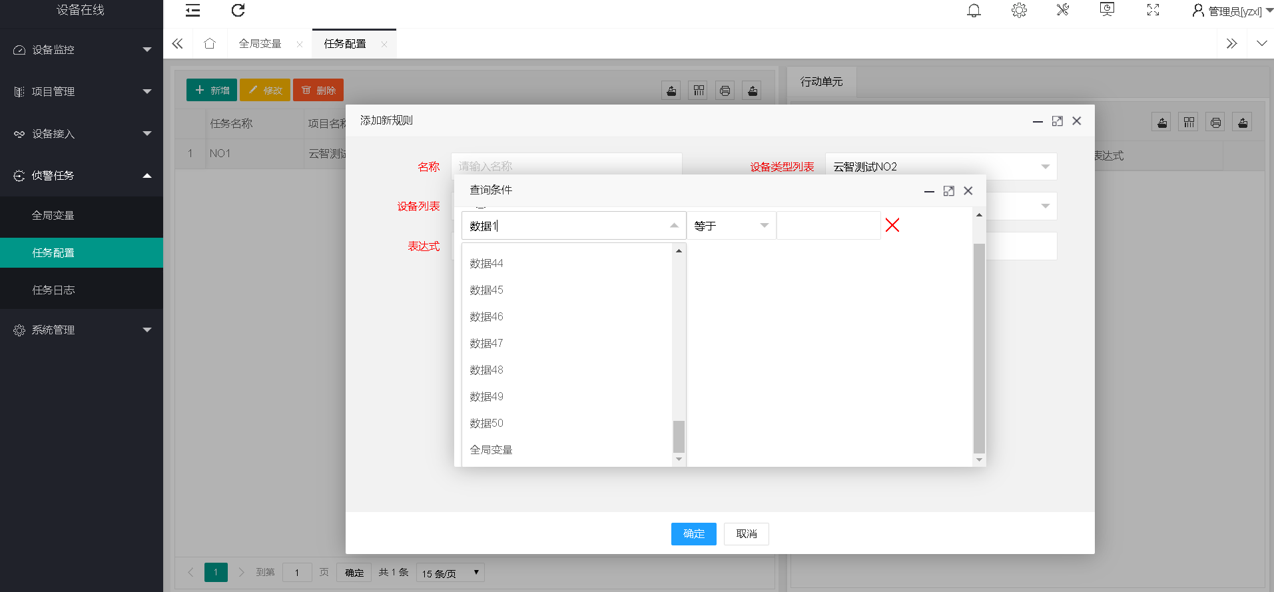
Task: Maximize the 查询条件 dialog
Action: [949, 190]
